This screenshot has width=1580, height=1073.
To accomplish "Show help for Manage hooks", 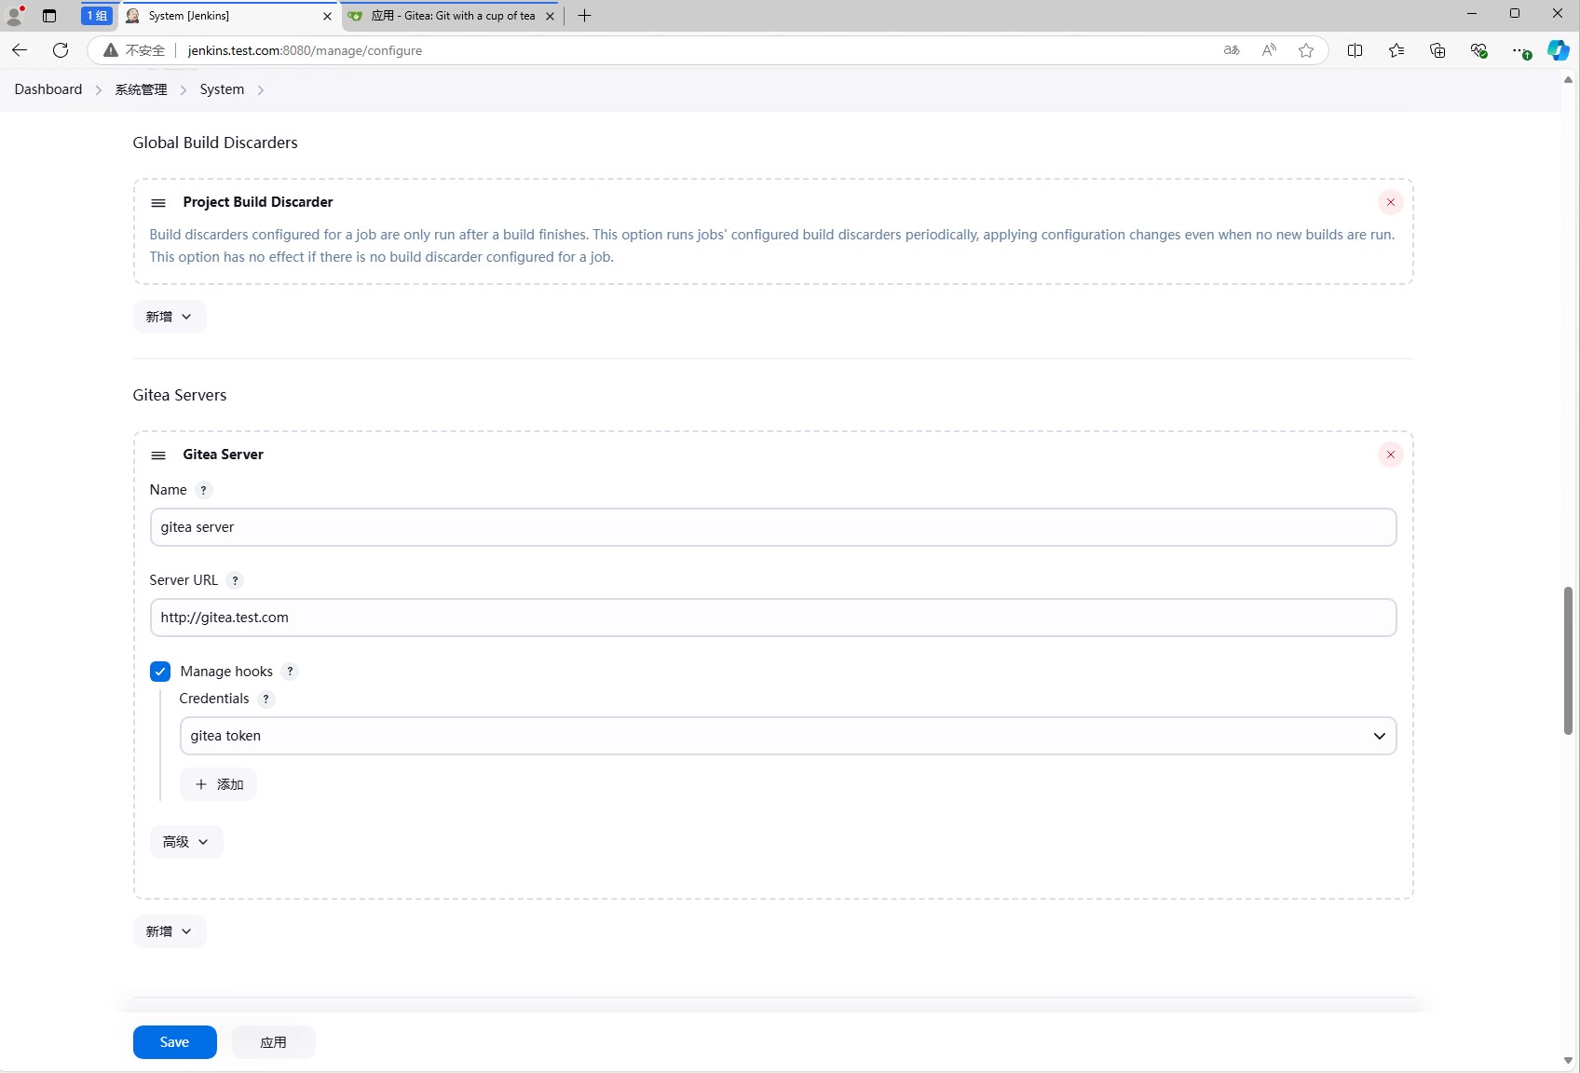I will (x=290, y=672).
